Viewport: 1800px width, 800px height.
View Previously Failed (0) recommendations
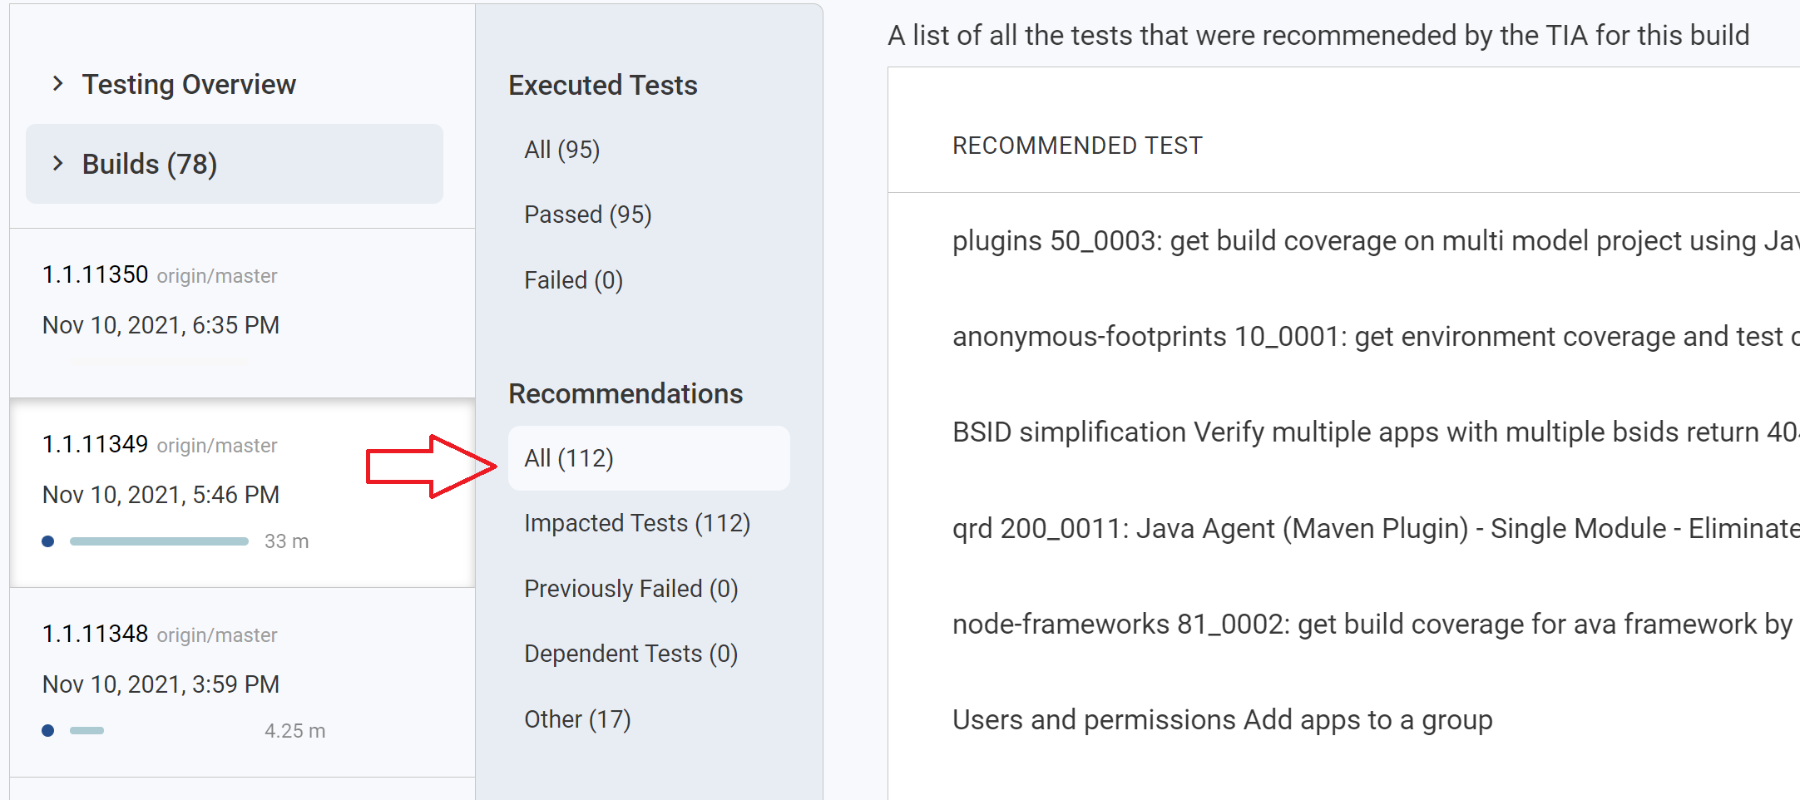(x=630, y=589)
